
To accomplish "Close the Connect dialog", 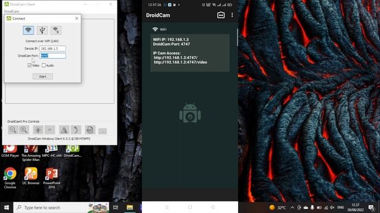I will pyautogui.click(x=77, y=18).
